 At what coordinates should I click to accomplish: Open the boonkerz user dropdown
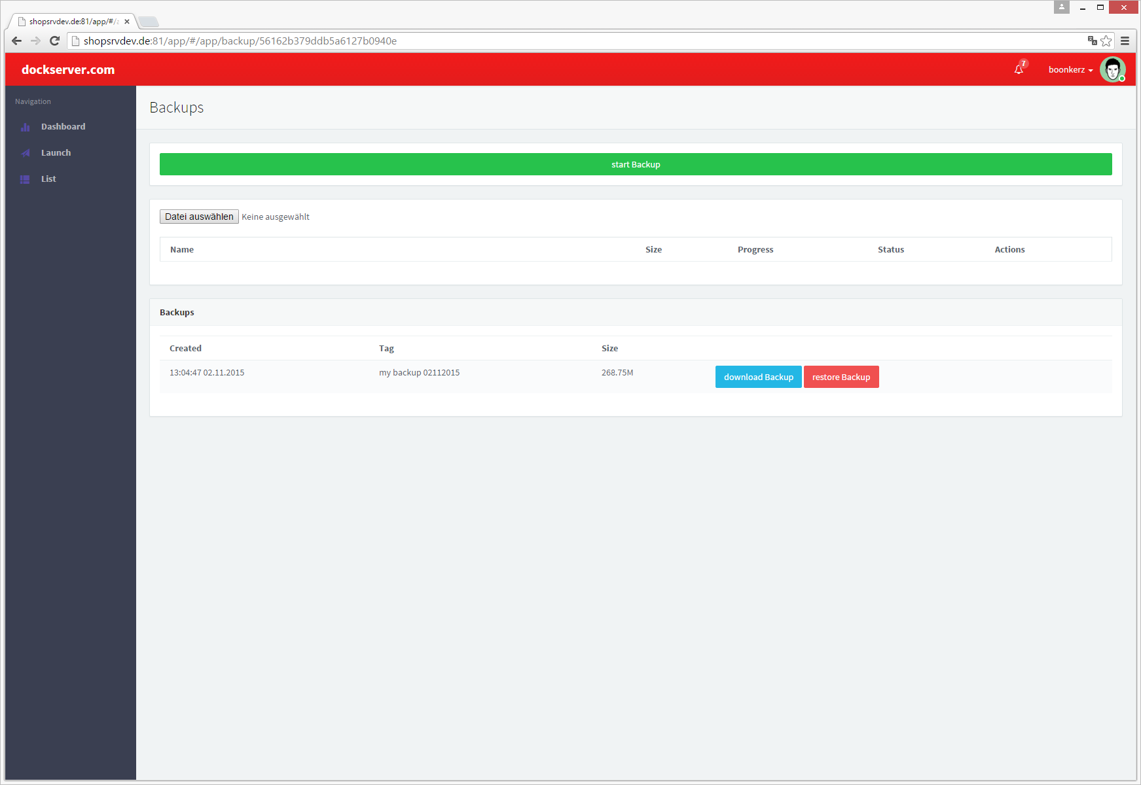click(x=1070, y=70)
